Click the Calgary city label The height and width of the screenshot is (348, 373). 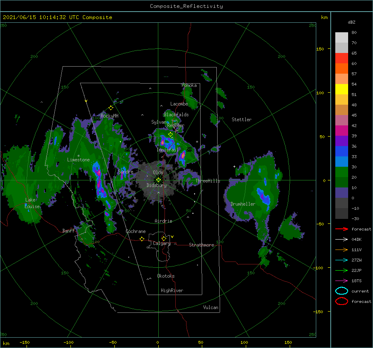pos(162,243)
